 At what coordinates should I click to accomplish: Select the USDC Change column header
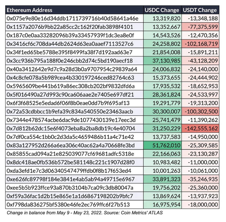(162, 10)
